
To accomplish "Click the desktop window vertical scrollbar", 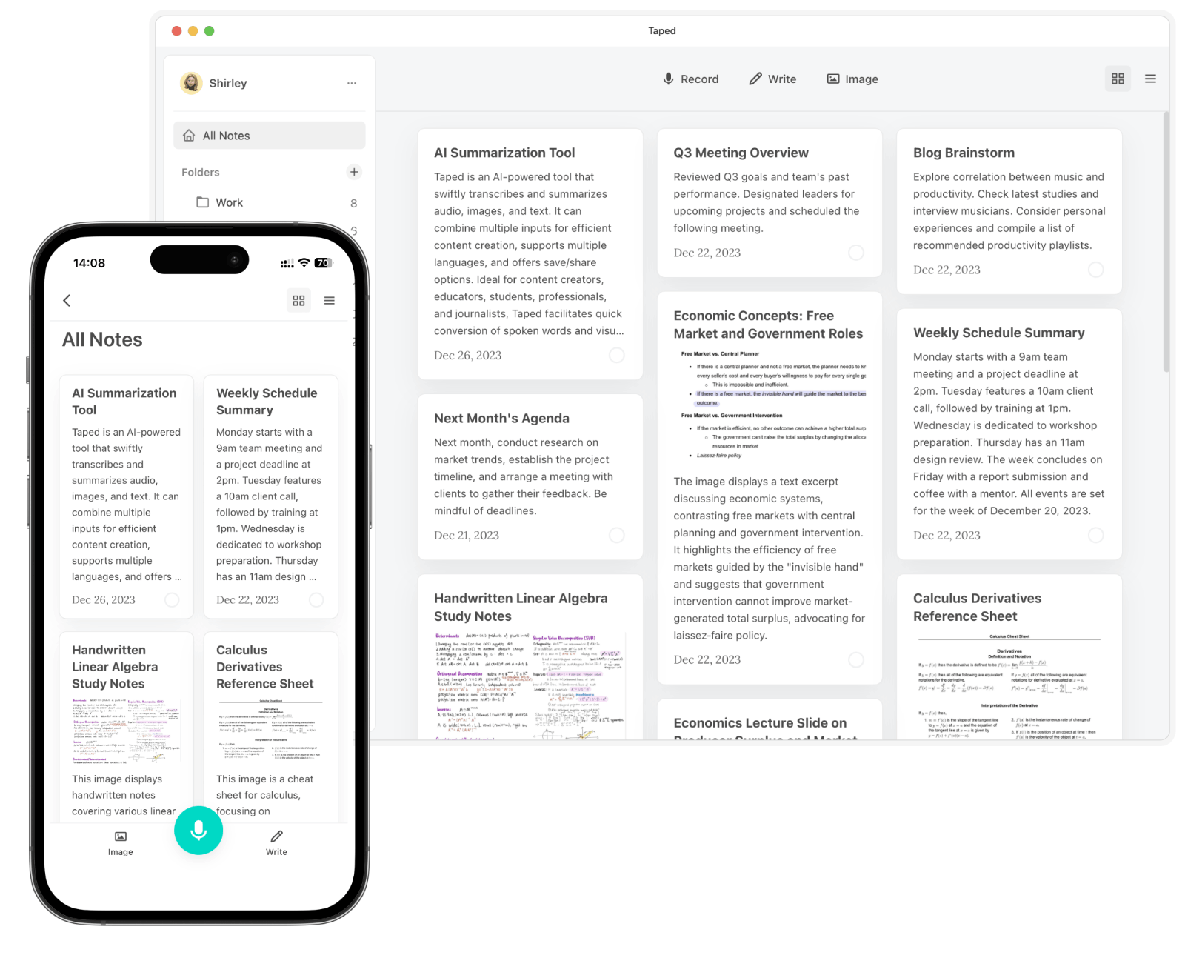I will point(1166,242).
